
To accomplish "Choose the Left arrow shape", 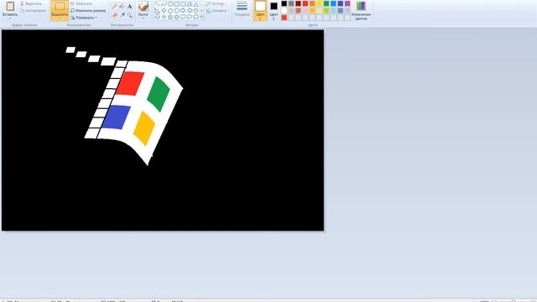I will (190, 11).
